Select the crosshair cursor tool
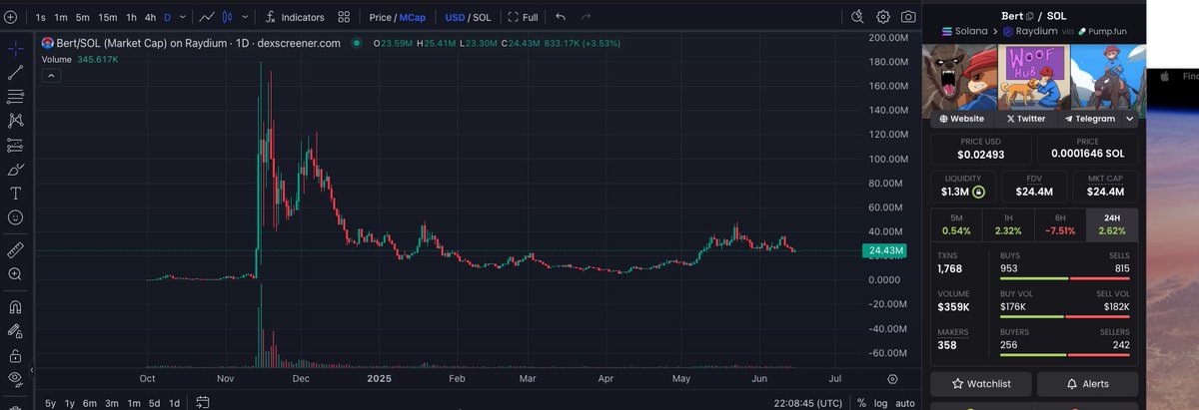1199x410 pixels. coord(15,48)
